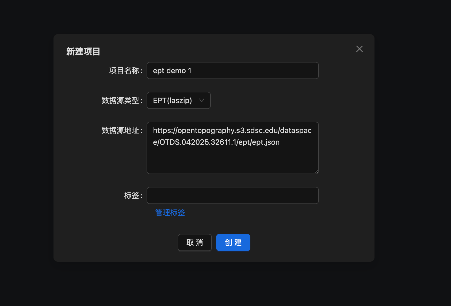451x306 pixels.
Task: Click the empty 标签 tags field
Action: [232, 195]
